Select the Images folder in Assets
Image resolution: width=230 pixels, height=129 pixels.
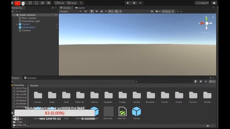click(123, 97)
